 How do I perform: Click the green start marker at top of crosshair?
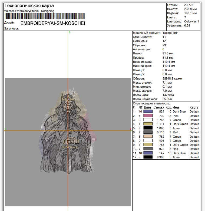pos(70,32)
